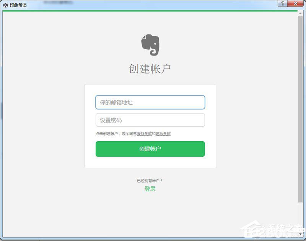Viewport: 306px width, 241px height.
Task: Open the 服务条款 terms link
Action: point(144,134)
